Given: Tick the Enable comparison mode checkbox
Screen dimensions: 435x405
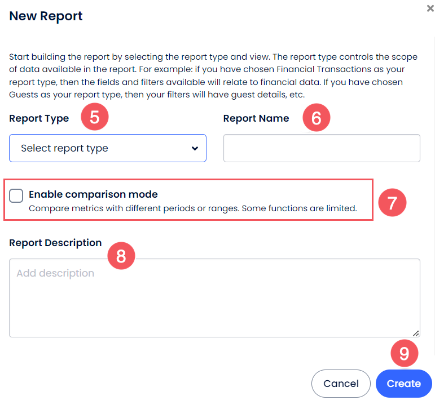Looking at the screenshot, I should coord(16,195).
